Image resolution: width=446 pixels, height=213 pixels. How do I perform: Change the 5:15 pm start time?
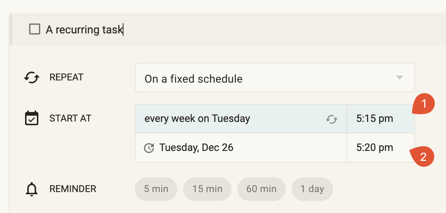pos(375,119)
